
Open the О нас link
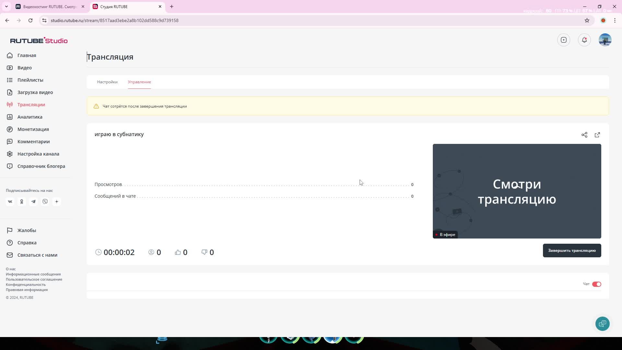click(11, 269)
